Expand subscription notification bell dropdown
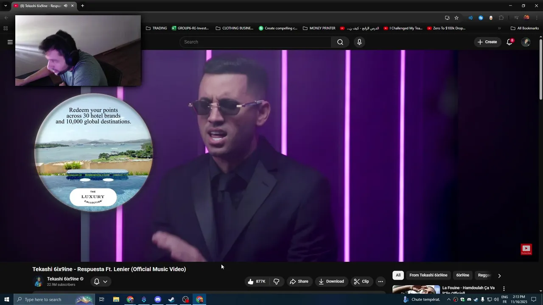This screenshot has width=543, height=305. tap(101, 281)
